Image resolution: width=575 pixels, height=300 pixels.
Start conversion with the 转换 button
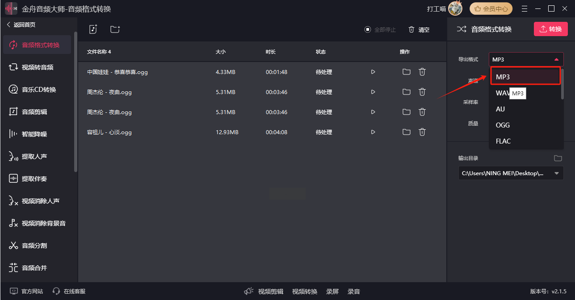(550, 29)
